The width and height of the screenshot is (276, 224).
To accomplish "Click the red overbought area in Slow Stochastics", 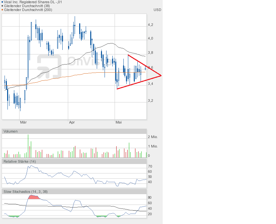I will point(33,197).
